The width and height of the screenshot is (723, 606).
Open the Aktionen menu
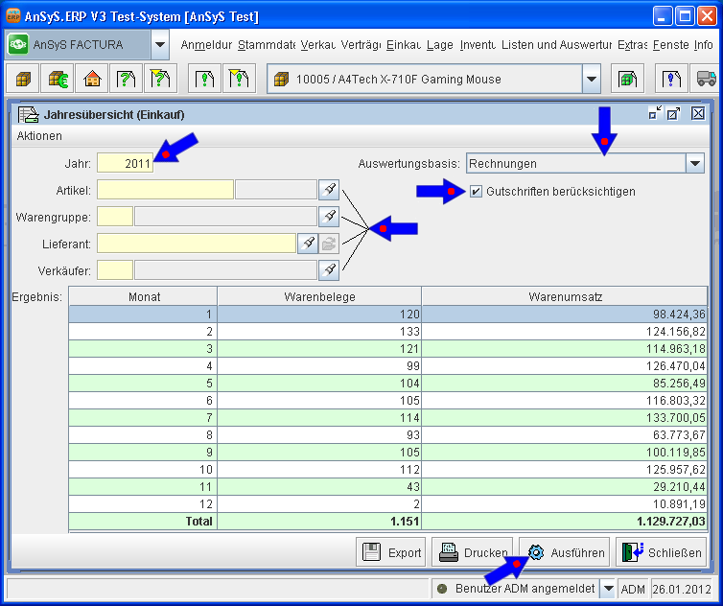pos(39,137)
